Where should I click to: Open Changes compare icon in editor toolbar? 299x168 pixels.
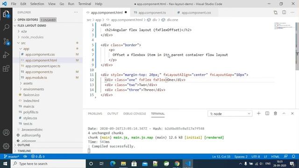click(276, 13)
